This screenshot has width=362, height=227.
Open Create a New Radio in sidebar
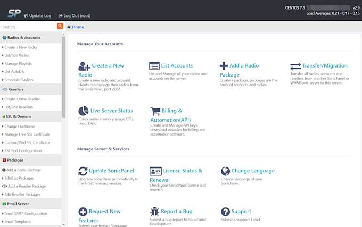click(x=21, y=47)
